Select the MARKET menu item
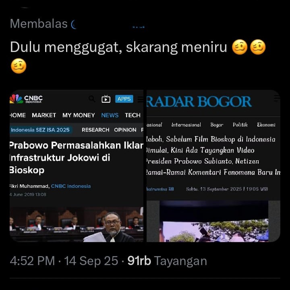Viewport: 290px width, 290px height. 44,115
